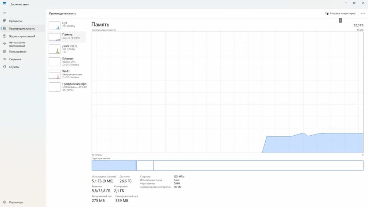Click the Производительность page header

(63, 14)
